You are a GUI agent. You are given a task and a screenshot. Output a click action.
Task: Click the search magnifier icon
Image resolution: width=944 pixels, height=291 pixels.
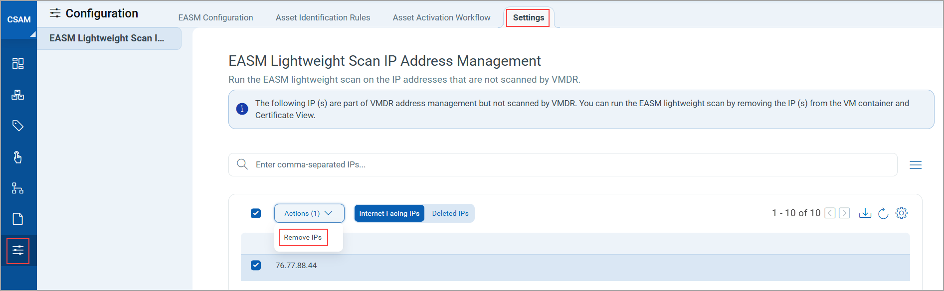[x=242, y=164]
